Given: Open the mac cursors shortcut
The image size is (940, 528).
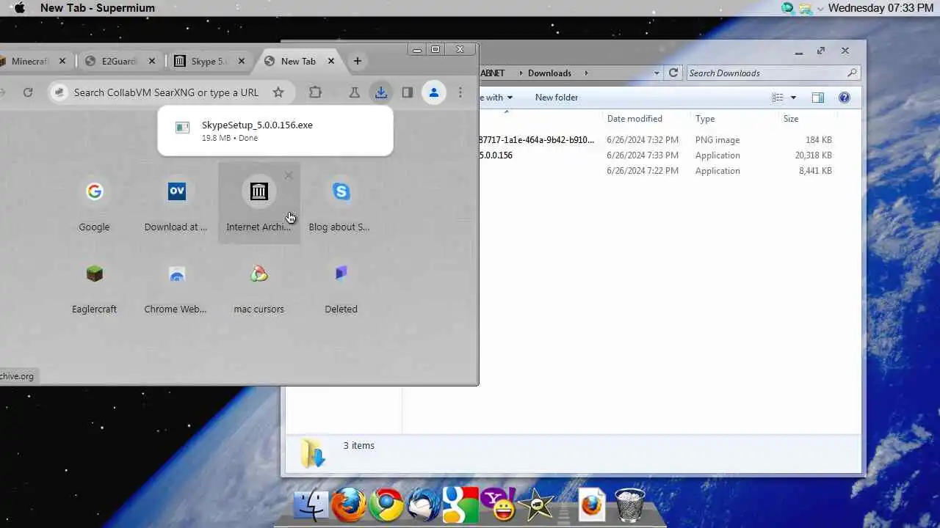Looking at the screenshot, I should 258,285.
